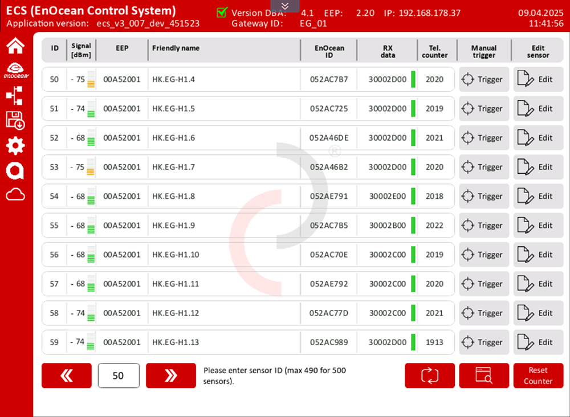Click the save/download disk icon
Viewport: 570px width, 417px height.
click(15, 120)
